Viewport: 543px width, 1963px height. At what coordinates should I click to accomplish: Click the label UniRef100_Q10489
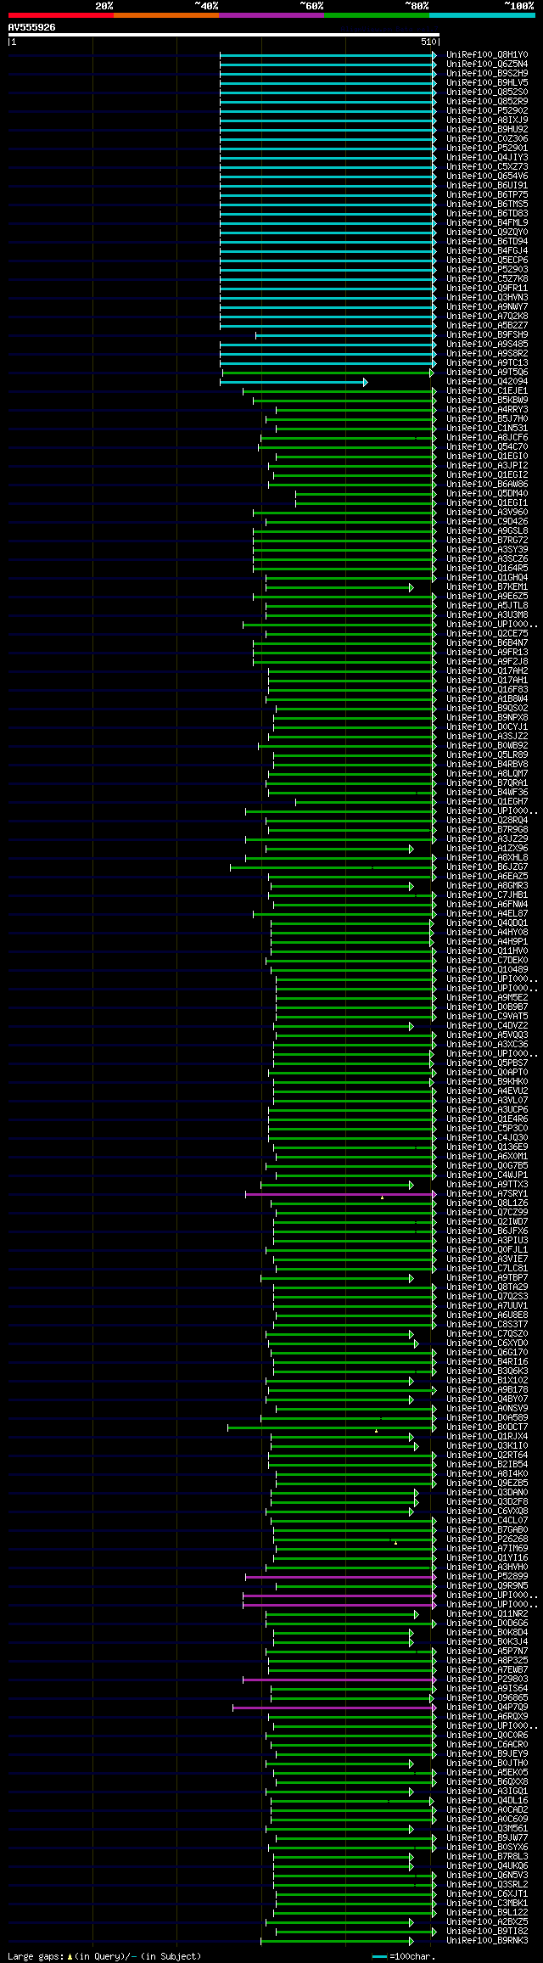[x=487, y=970]
